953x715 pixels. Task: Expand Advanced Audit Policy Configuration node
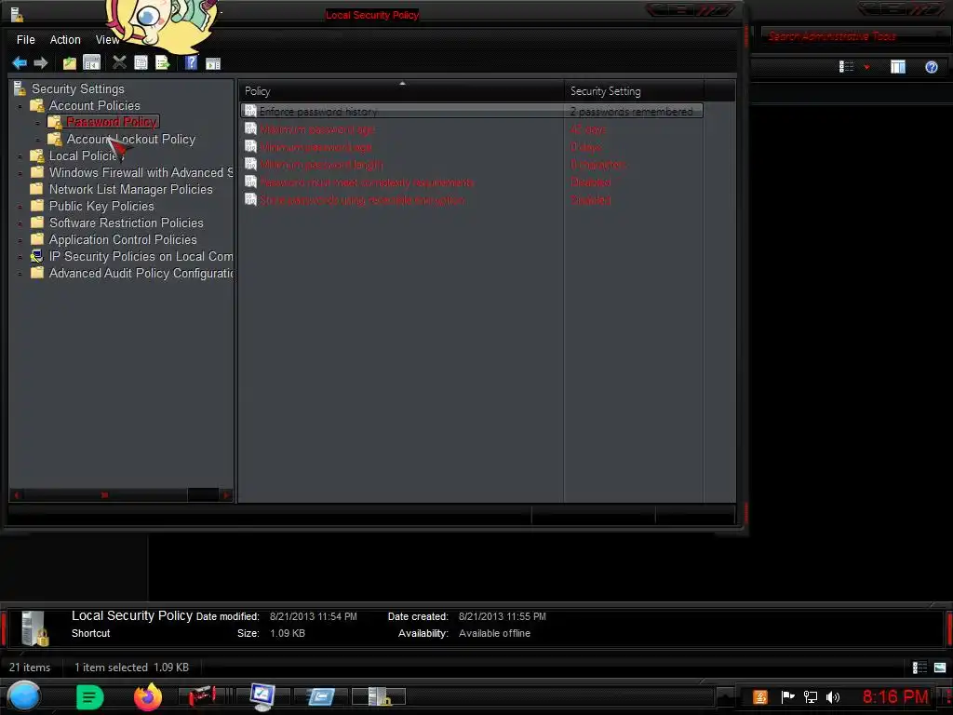[20, 274]
